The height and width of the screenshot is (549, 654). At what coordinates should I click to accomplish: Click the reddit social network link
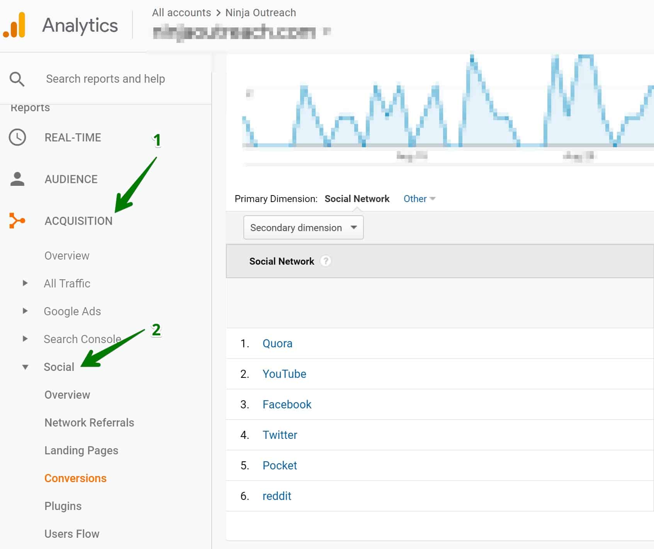pos(277,496)
